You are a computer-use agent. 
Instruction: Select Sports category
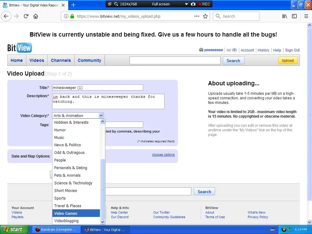point(76,198)
